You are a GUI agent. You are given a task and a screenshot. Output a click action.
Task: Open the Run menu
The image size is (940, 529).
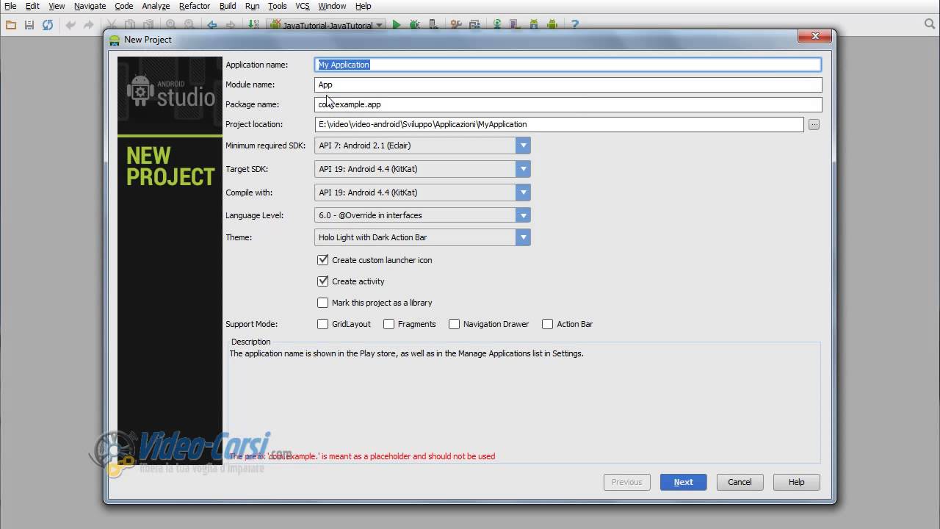coord(252,6)
